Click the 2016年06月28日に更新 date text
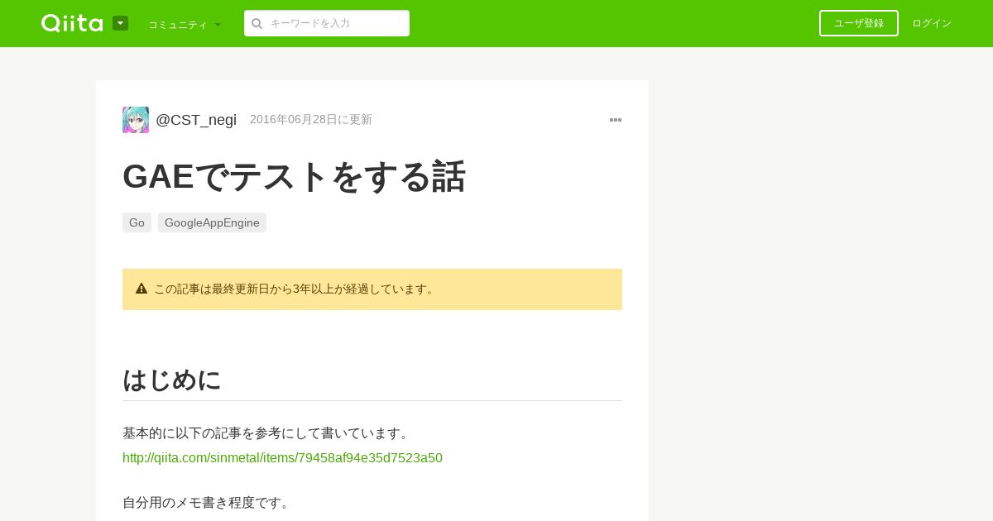The height and width of the screenshot is (521, 993). coord(311,119)
